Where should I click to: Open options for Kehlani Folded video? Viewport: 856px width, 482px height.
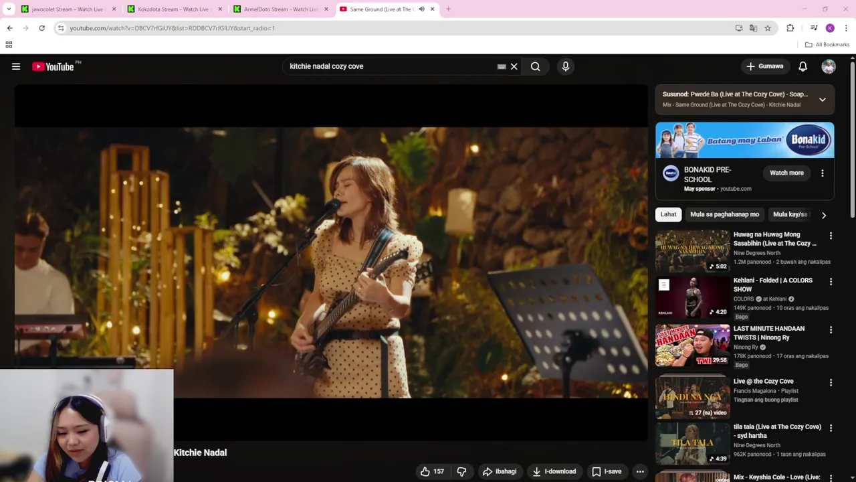tap(831, 282)
